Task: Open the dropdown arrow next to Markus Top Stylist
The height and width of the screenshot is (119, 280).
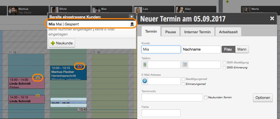Action: pyautogui.click(x=47, y=11)
